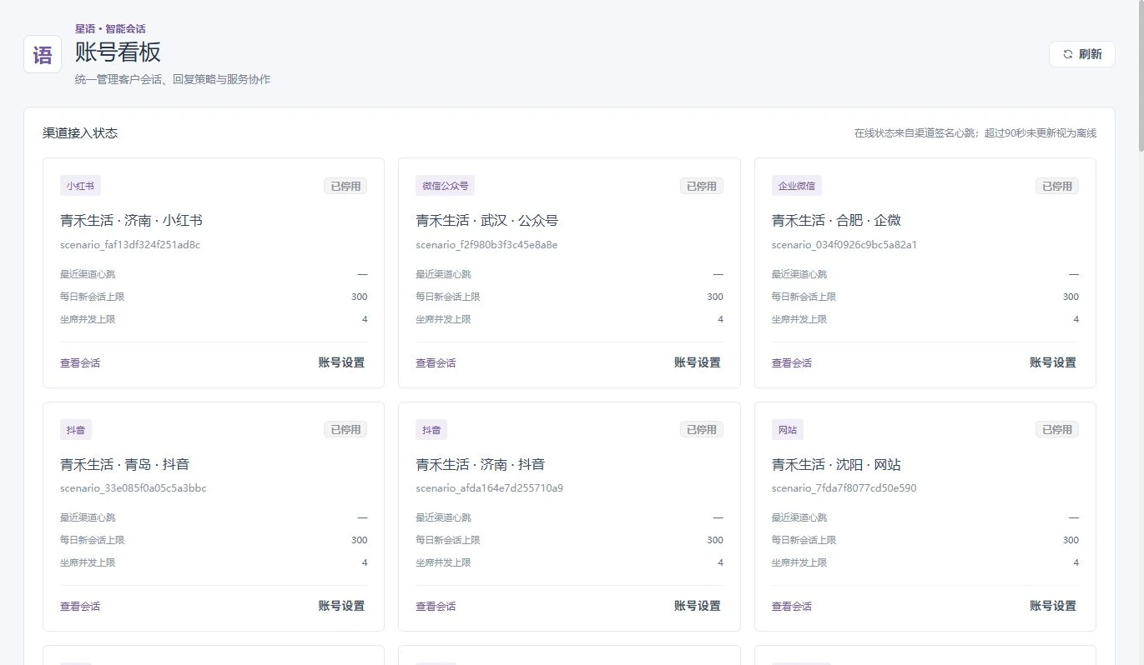Open 账号设置 for 济南 · 小红书 account
The width and height of the screenshot is (1144, 665).
click(x=341, y=362)
